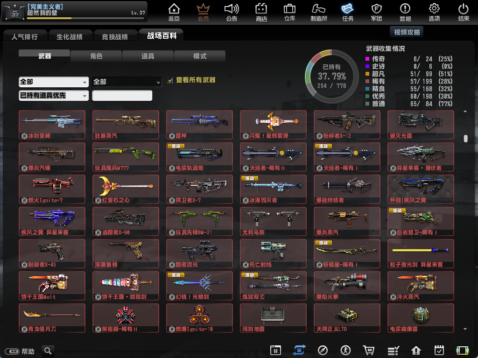The height and width of the screenshot is (358, 478).
Task: Open the 已持有道具优先 sort dropdown
Action: point(54,95)
